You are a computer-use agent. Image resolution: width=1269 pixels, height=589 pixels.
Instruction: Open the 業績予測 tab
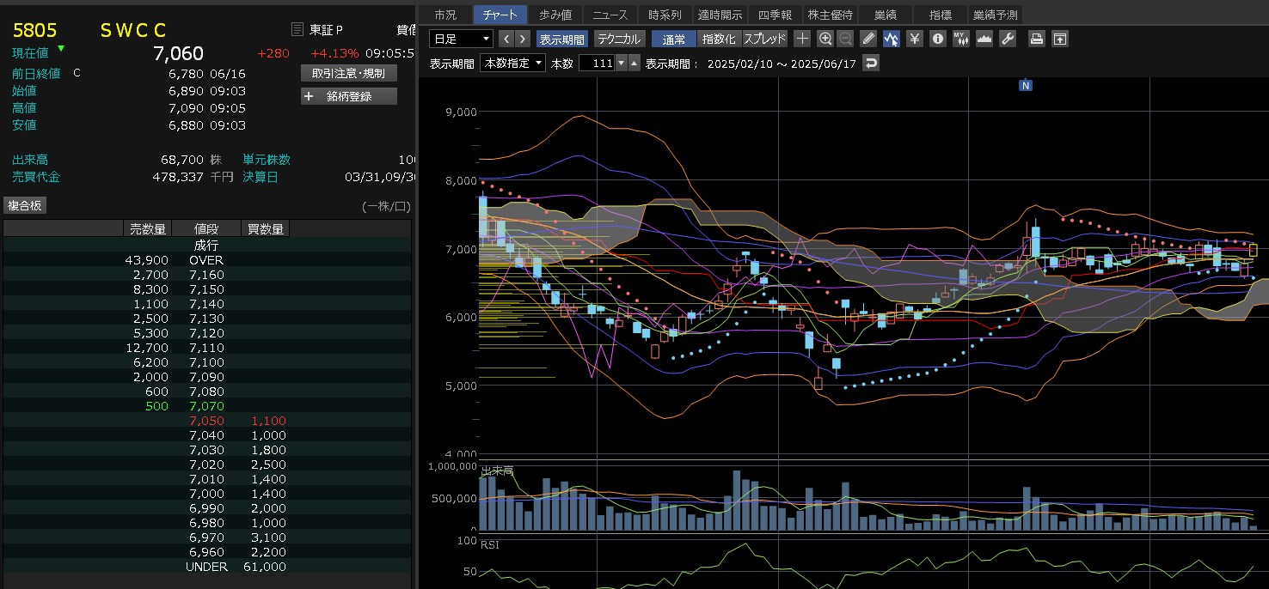(x=995, y=15)
